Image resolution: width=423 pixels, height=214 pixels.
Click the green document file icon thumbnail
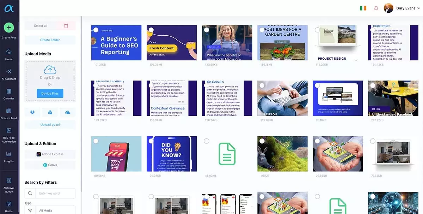[227, 154]
